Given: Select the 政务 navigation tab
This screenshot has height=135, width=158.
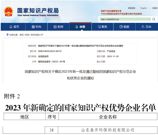Looking at the screenshot, I should (x=81, y=27).
